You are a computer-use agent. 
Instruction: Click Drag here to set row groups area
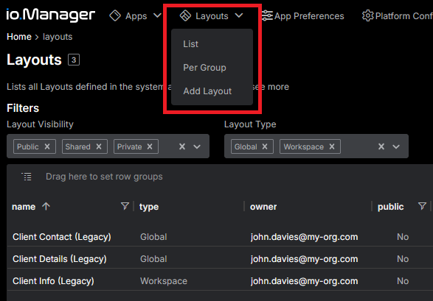[104, 177]
